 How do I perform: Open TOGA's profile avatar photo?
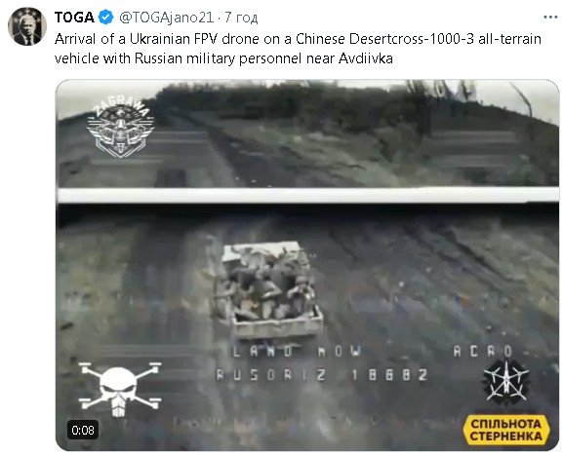(x=27, y=26)
